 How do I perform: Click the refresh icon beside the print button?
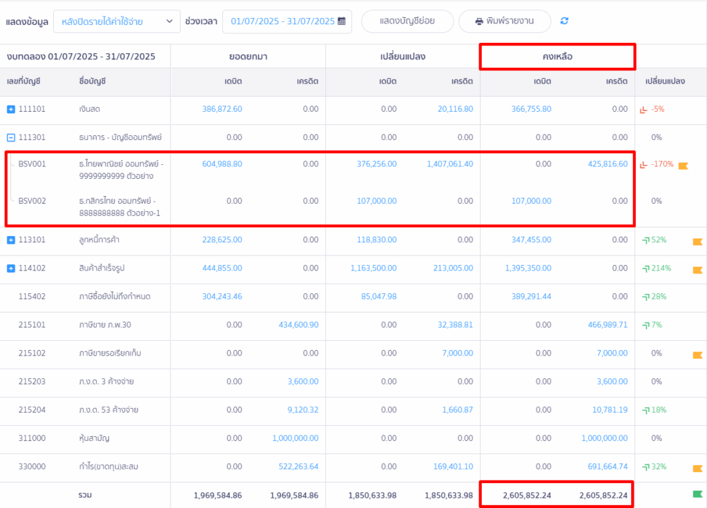(x=564, y=21)
